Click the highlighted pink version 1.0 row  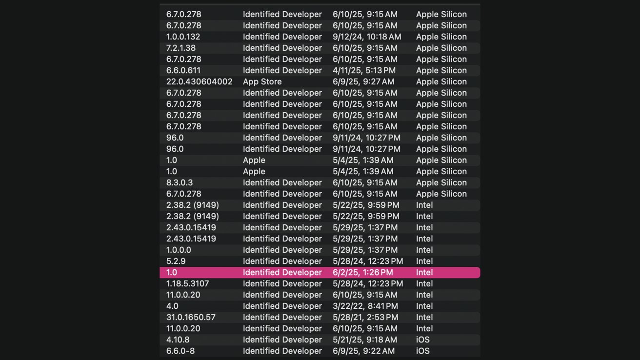coord(320,272)
